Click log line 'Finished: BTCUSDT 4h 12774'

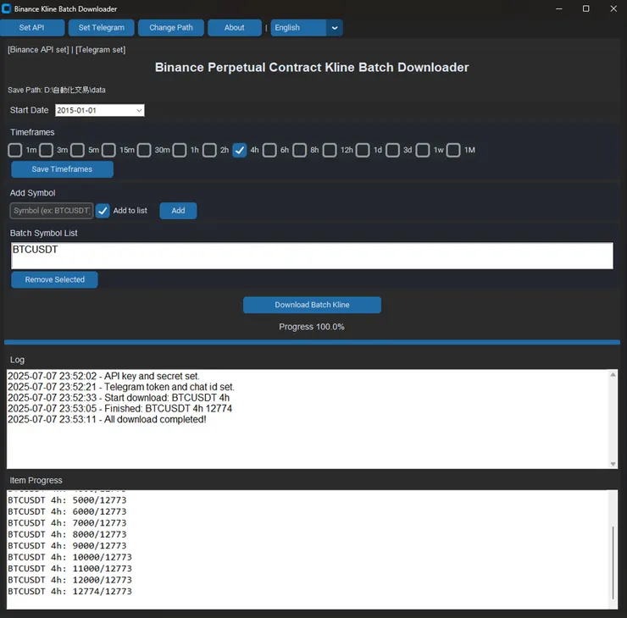120,409
